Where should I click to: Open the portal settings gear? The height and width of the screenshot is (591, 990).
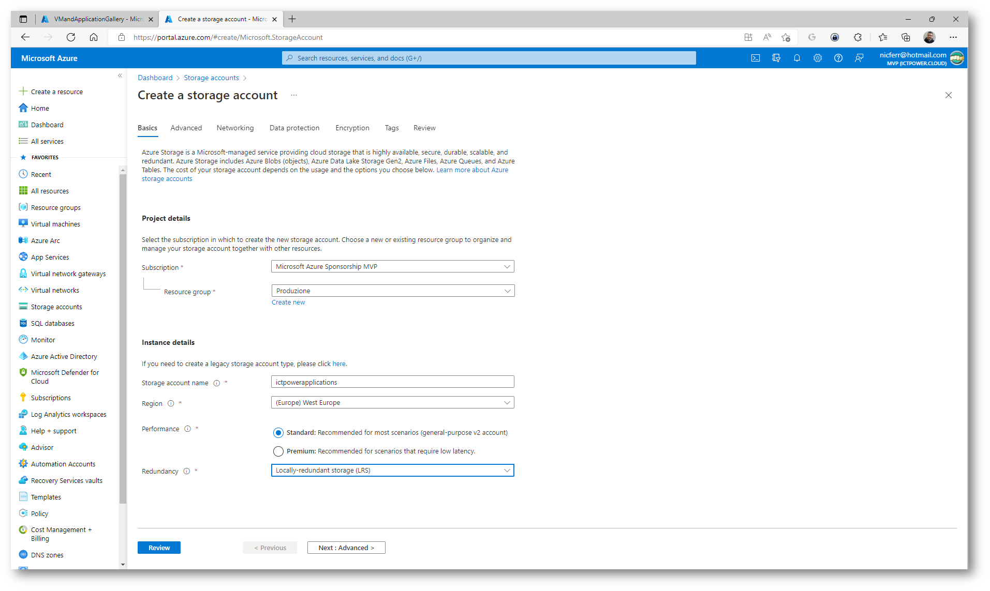[x=818, y=58]
